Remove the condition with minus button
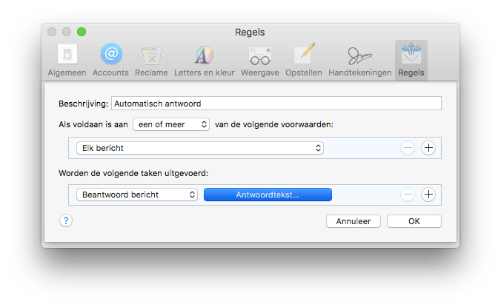The height and width of the screenshot is (307, 501). coord(408,148)
